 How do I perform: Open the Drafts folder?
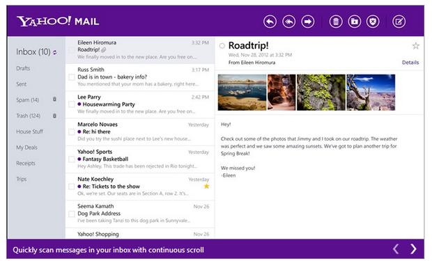pos(23,68)
